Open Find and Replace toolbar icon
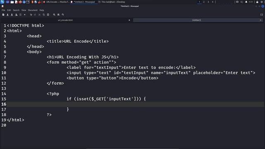Screen dimensions: 265x149 point(58,15)
